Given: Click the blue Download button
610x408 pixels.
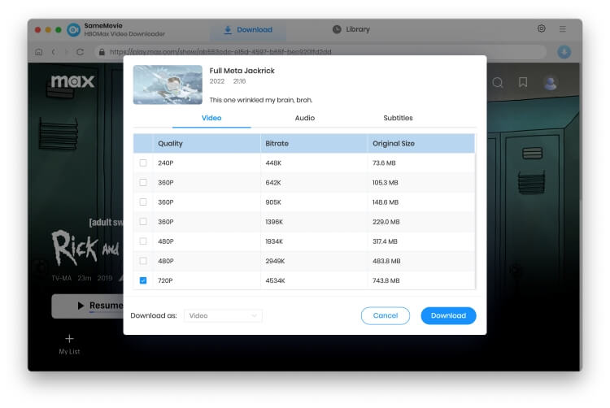Looking at the screenshot, I should click(x=448, y=315).
